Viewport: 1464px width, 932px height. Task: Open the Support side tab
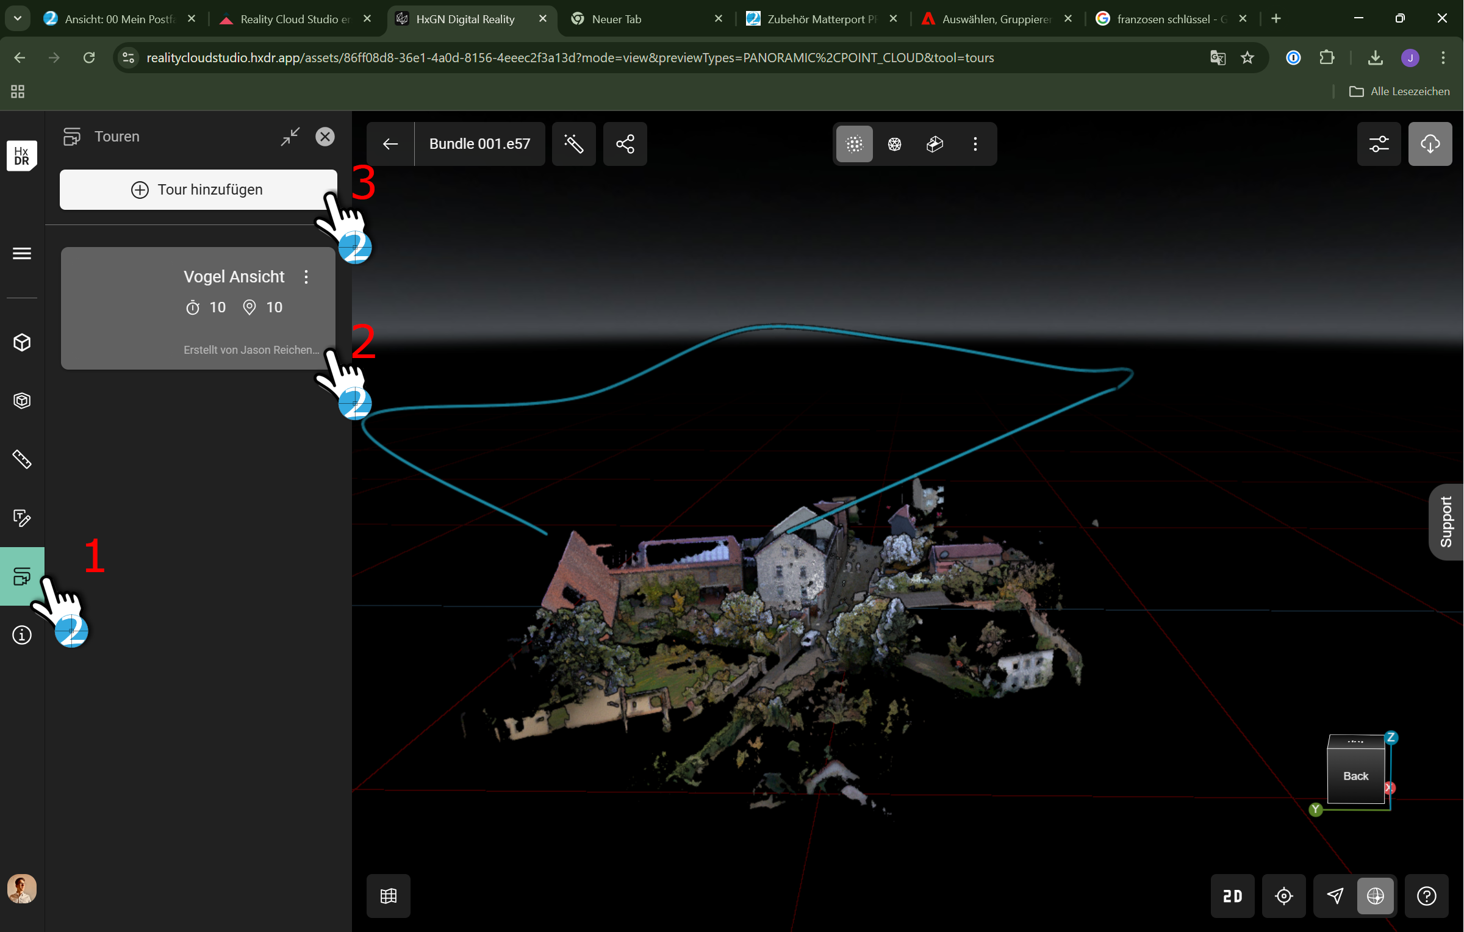coord(1446,522)
